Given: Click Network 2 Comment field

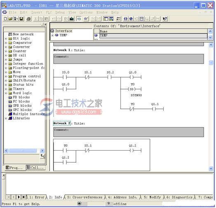Looking at the screenshot, I should pyautogui.click(x=129, y=132).
